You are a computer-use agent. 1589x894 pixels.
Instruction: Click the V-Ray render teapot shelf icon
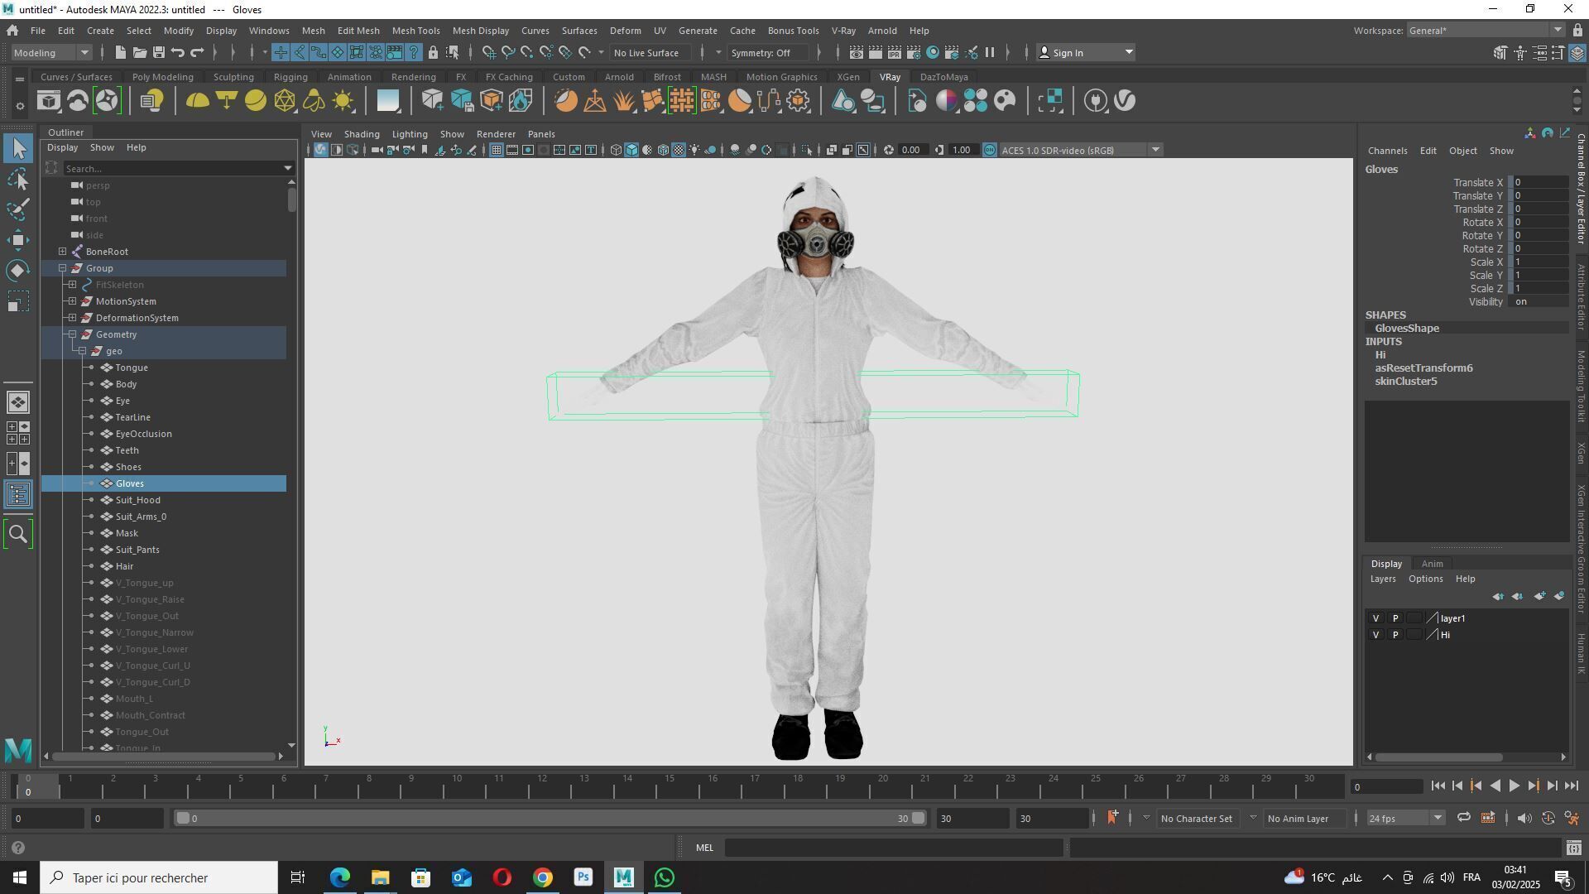point(78,101)
